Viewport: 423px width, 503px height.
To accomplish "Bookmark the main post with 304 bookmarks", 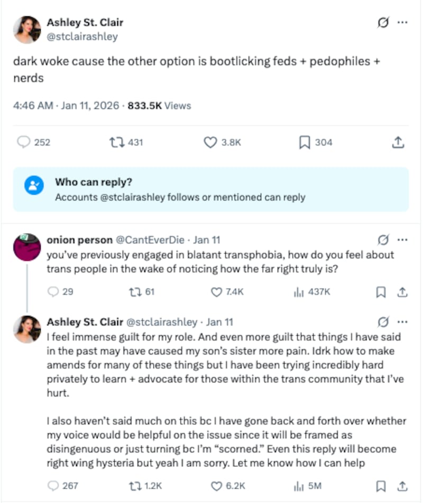I will tap(305, 142).
